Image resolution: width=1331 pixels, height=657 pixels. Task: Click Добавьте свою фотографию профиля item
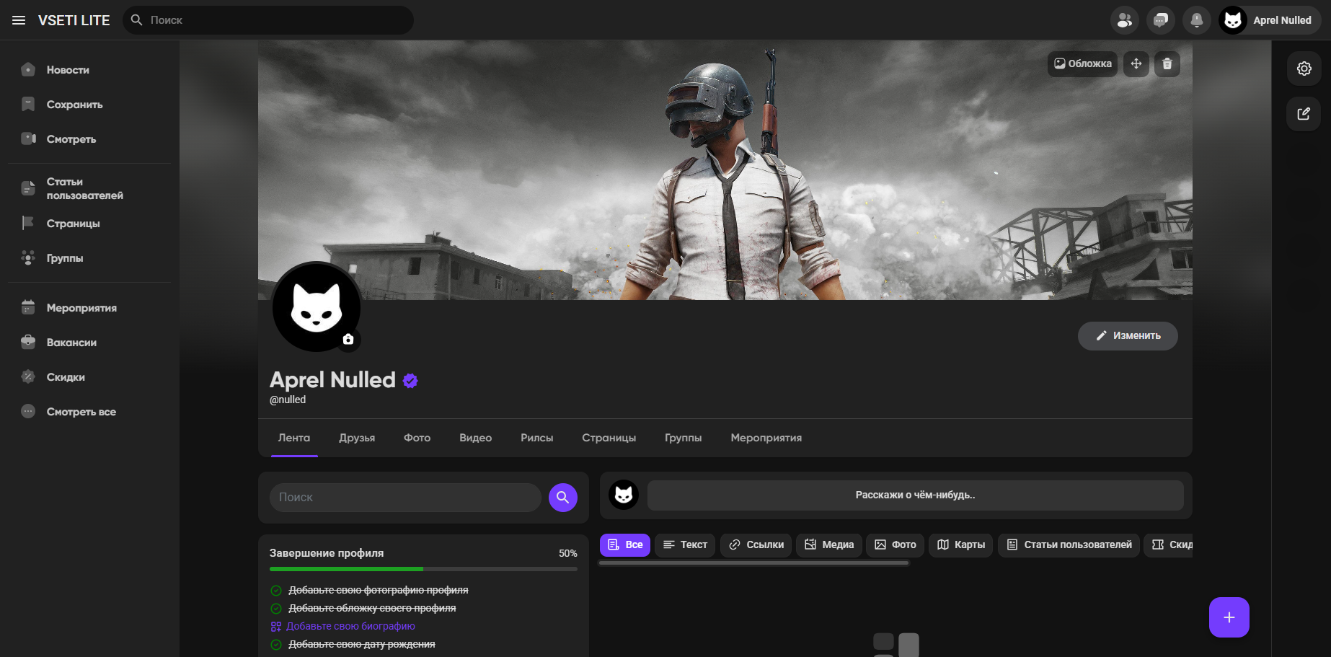click(379, 591)
